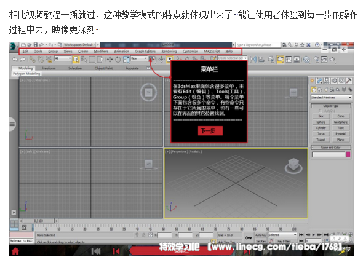Viewport: 363px width, 257px height.
Task: Activate the Select and Move tool
Action: coord(110,60)
